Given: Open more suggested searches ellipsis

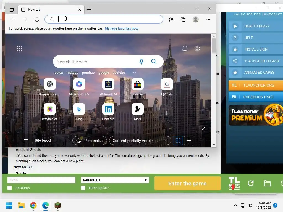Looking at the screenshot, I should click(134, 73).
